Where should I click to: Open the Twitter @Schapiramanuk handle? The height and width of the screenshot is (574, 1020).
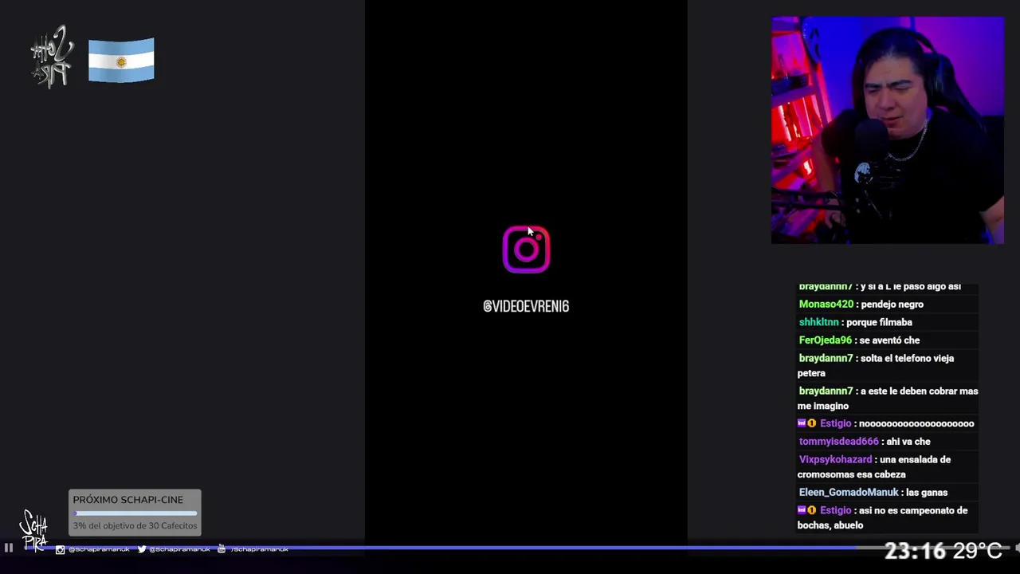(x=179, y=549)
